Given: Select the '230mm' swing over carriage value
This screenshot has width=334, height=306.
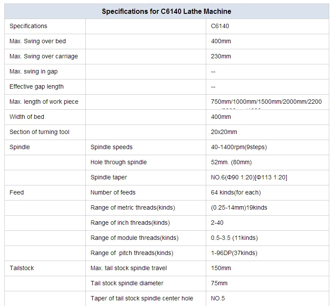Looking at the screenshot, I should 221,56.
